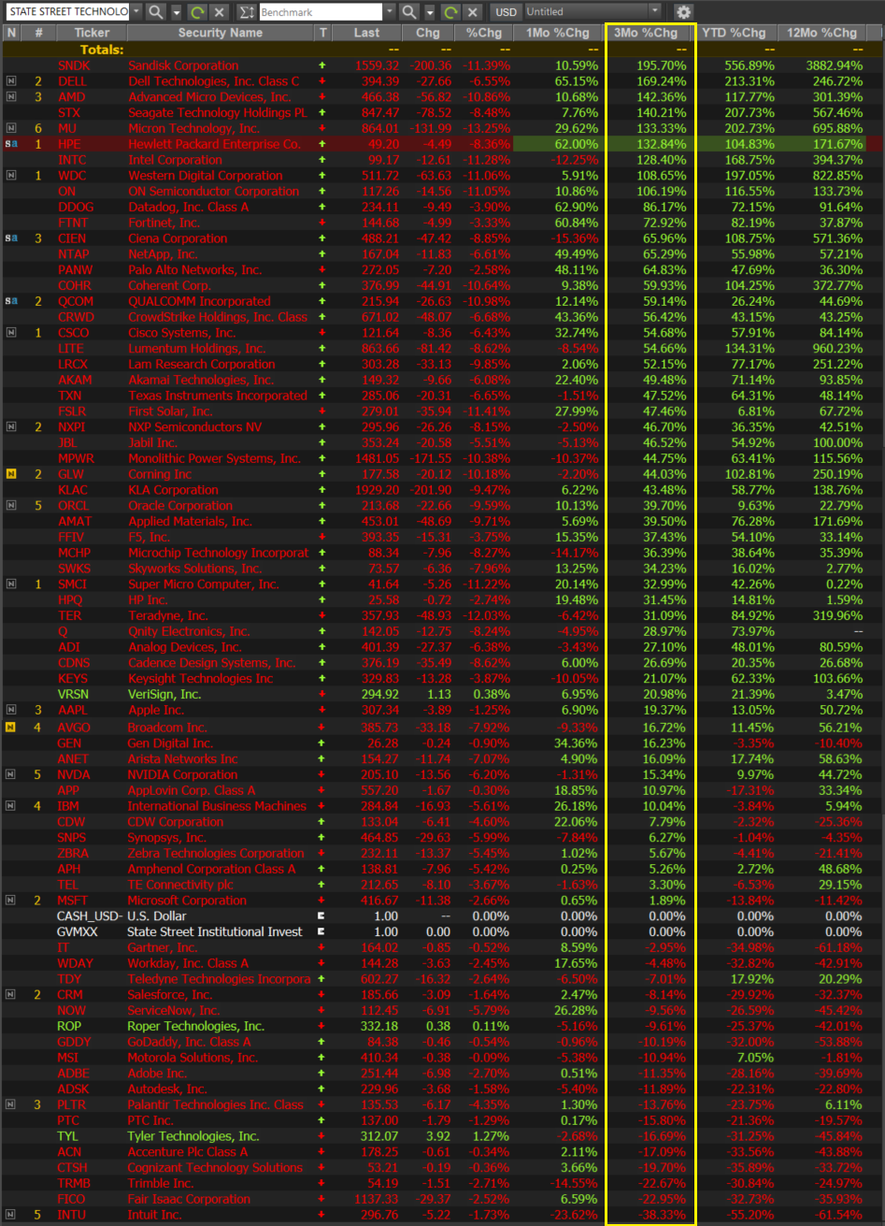Sort by the 12Mo %Chg column header

point(822,33)
